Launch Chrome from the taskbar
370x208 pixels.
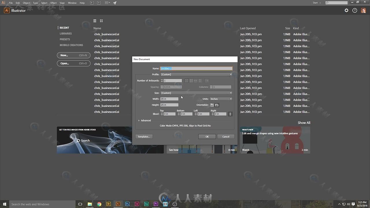click(x=99, y=204)
